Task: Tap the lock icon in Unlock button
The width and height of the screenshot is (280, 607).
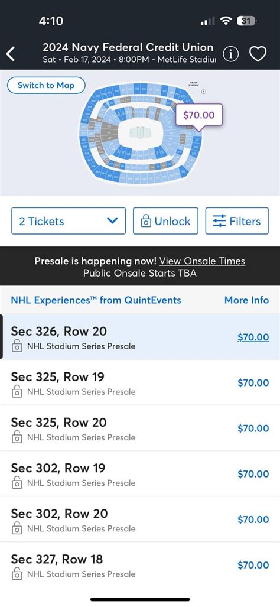Action: pos(146,221)
